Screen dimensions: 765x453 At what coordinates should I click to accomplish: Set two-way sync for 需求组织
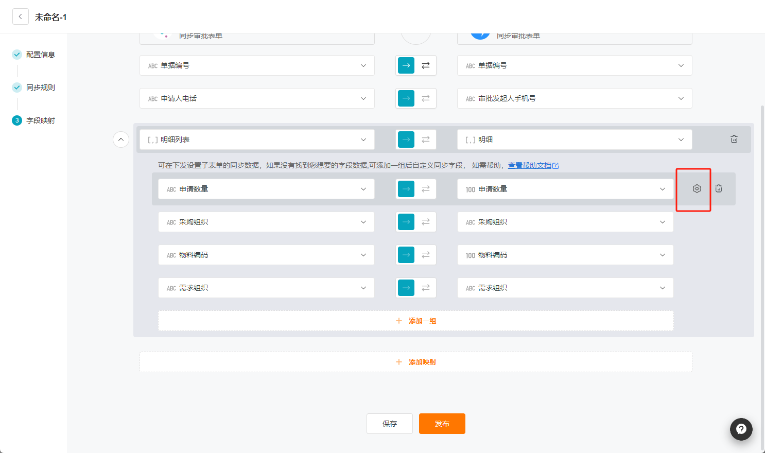click(426, 288)
